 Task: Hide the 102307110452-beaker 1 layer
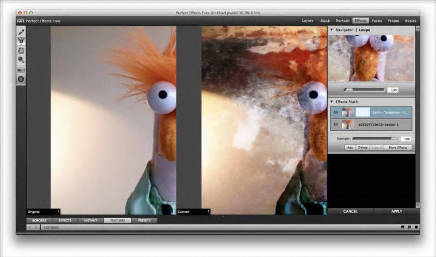click(x=336, y=124)
